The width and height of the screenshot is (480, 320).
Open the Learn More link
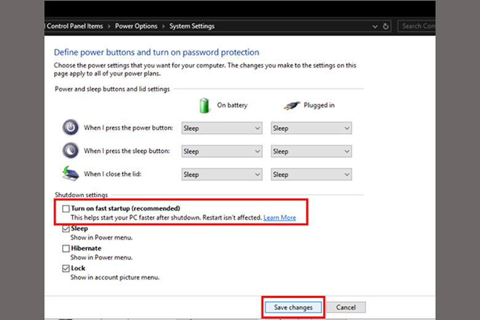click(279, 218)
